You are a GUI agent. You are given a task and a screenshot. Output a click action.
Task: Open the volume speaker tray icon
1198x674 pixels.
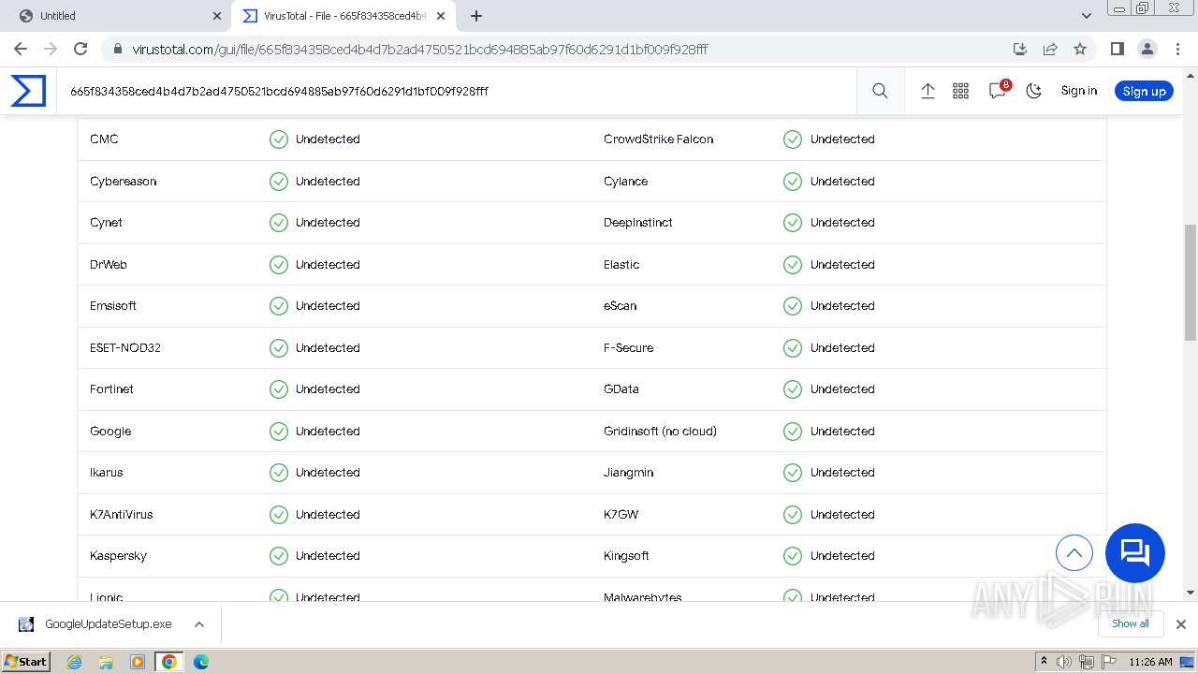click(x=1064, y=662)
